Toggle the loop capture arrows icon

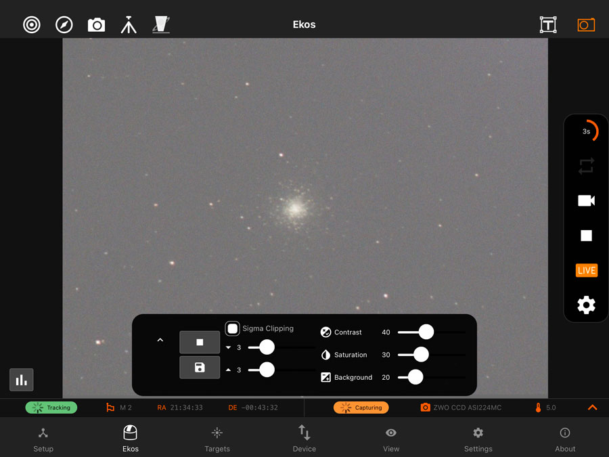click(x=586, y=167)
